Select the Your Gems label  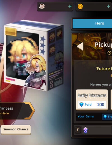[86, 116]
